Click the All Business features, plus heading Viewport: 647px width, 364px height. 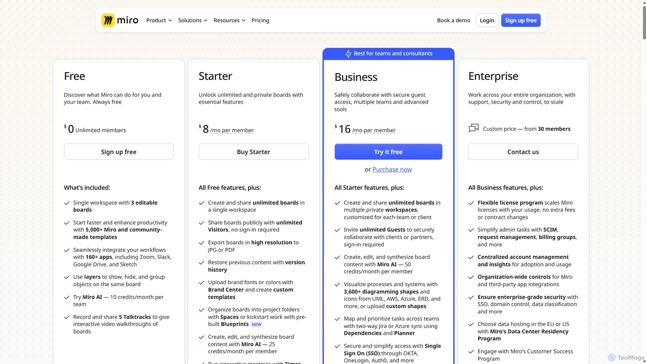pyautogui.click(x=505, y=188)
